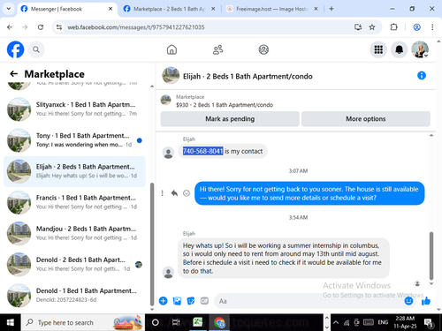Choose a sticker icon in composer
The image size is (442, 331).
click(x=191, y=301)
